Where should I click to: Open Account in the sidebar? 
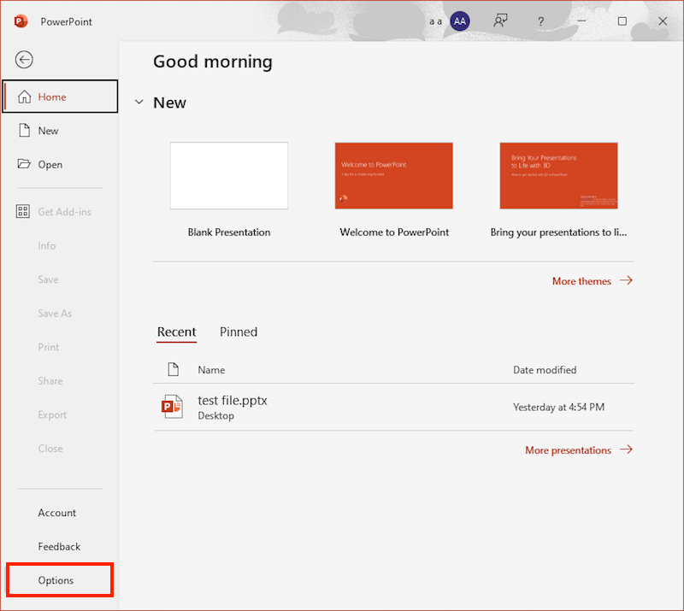[60, 513]
